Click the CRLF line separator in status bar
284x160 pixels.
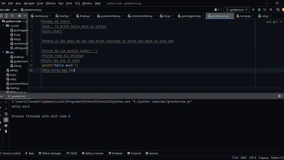[x=244, y=158]
